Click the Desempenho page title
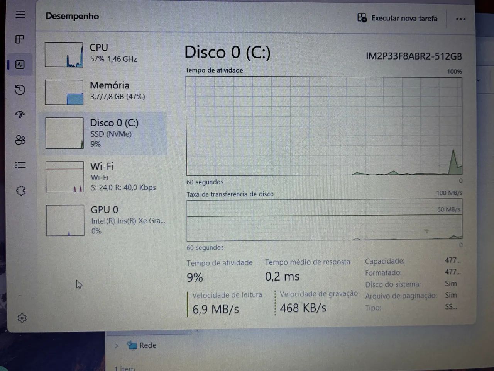 [x=72, y=16]
